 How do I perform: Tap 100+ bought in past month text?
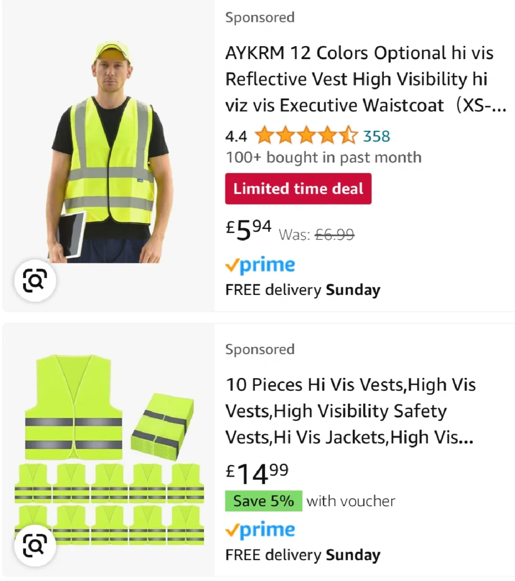pos(324,157)
